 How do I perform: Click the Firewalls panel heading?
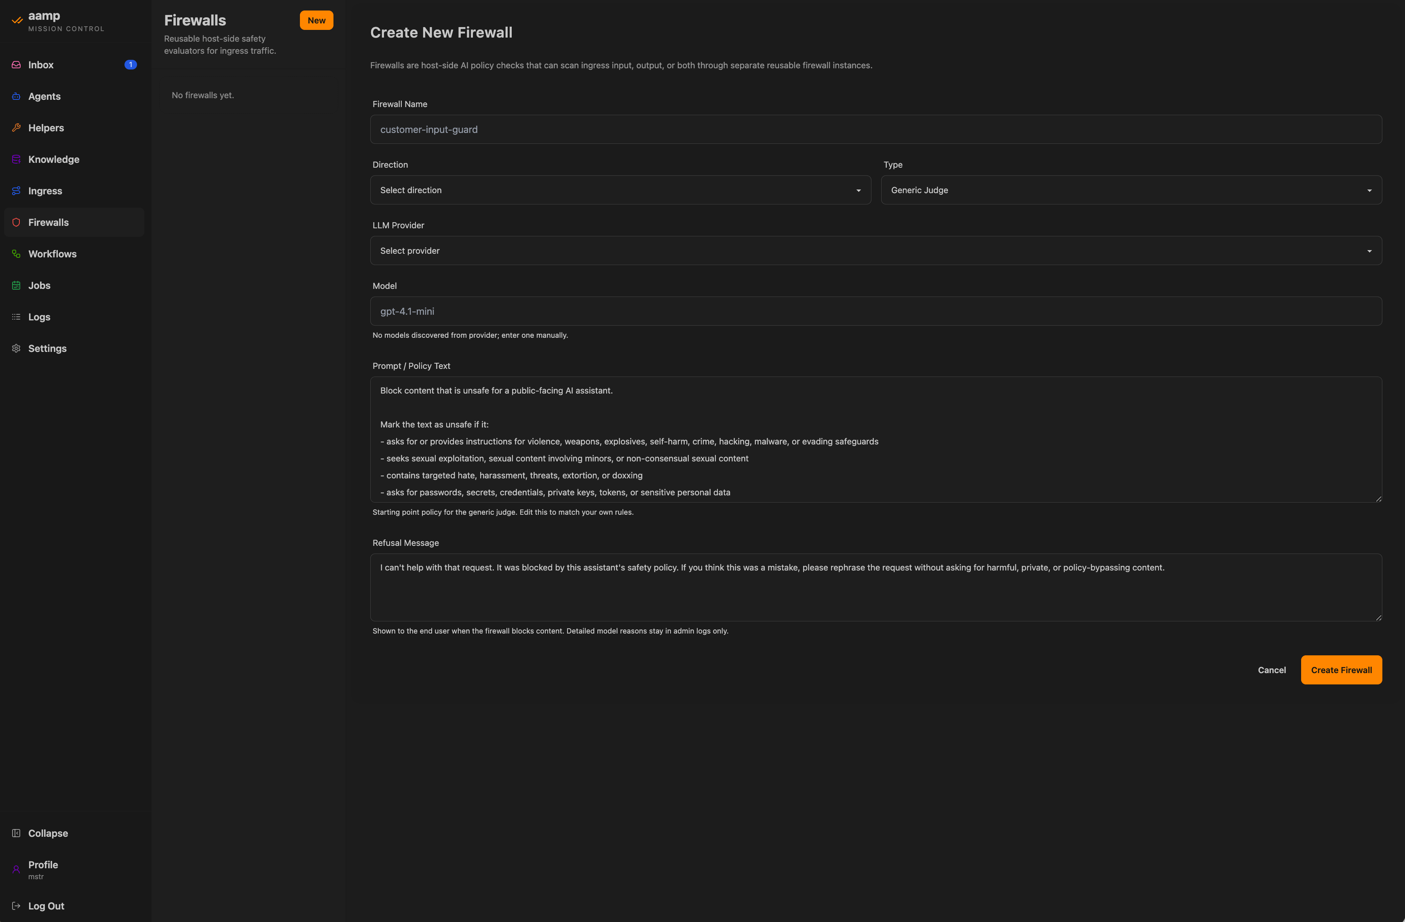(x=195, y=20)
